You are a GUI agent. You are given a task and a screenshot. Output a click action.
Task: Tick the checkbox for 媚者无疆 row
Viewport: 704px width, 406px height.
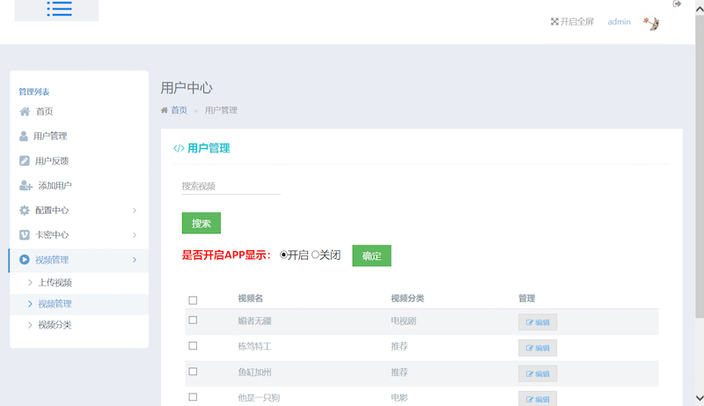193,321
